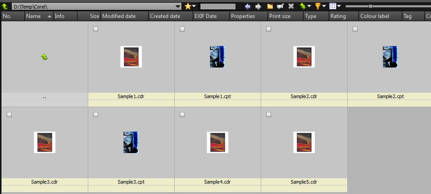
Task: Click the rename file icon
Action: (281, 6)
